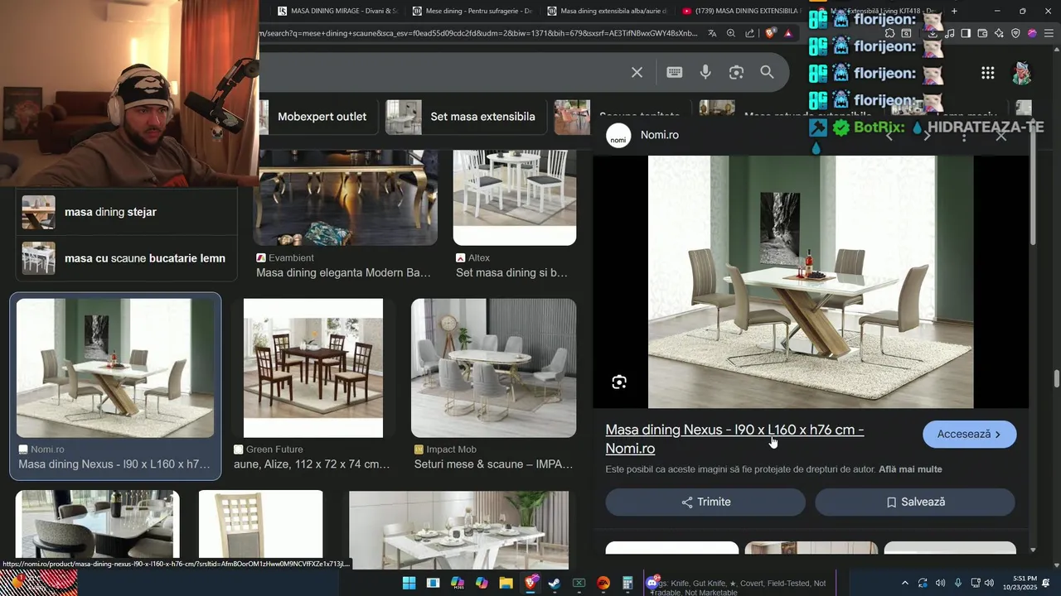Open Microsoft 365 Copilot taskbar icon
The width and height of the screenshot is (1061, 596).
pos(458,584)
